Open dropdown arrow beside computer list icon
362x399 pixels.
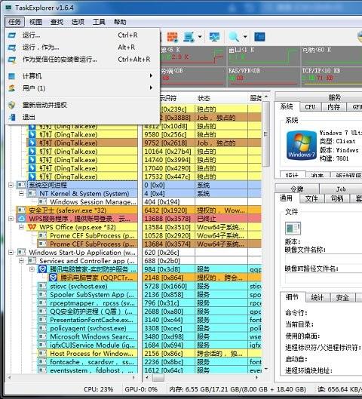(200, 37)
